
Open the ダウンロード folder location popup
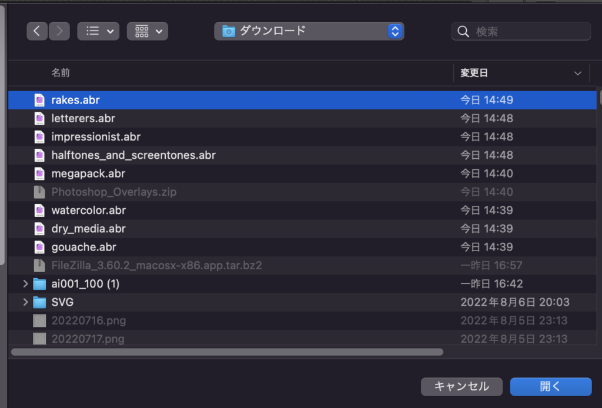(x=309, y=31)
